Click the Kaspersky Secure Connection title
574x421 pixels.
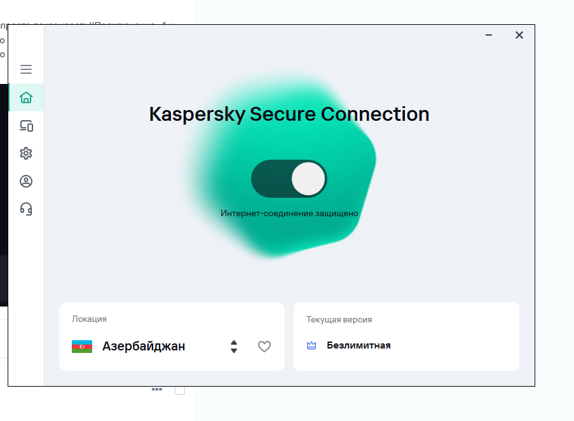click(x=289, y=114)
